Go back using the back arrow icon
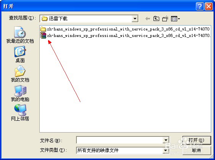This screenshot has height=160, width=215. pos(148,19)
